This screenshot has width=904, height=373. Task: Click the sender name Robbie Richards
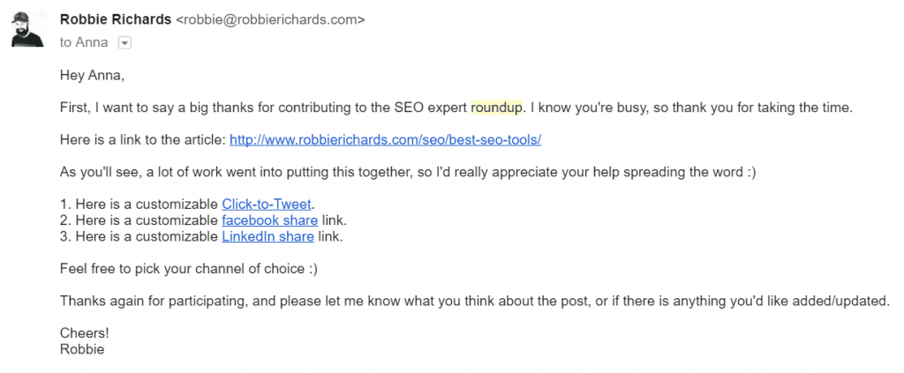115,19
